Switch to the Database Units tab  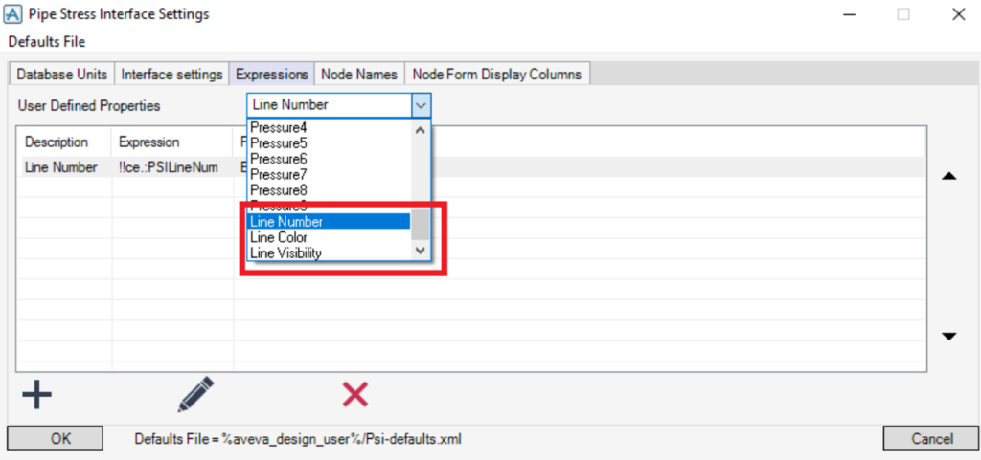pos(62,74)
